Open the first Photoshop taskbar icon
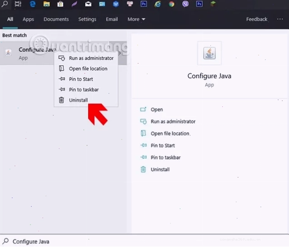 144,4
